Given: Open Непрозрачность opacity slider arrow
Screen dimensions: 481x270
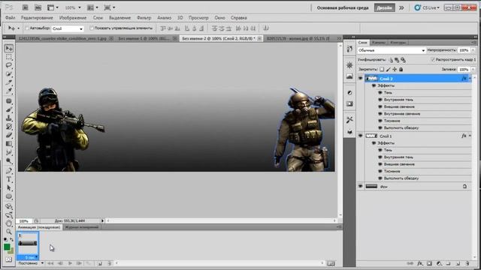Looking at the screenshot, I should [x=473, y=50].
